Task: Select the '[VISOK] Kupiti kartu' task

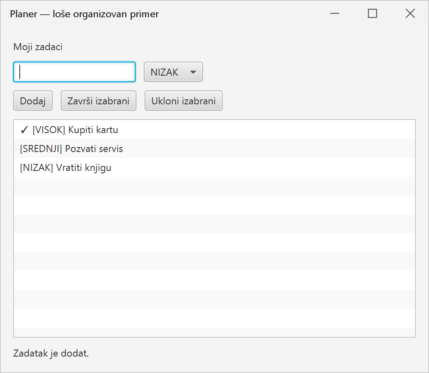Action: click(214, 130)
